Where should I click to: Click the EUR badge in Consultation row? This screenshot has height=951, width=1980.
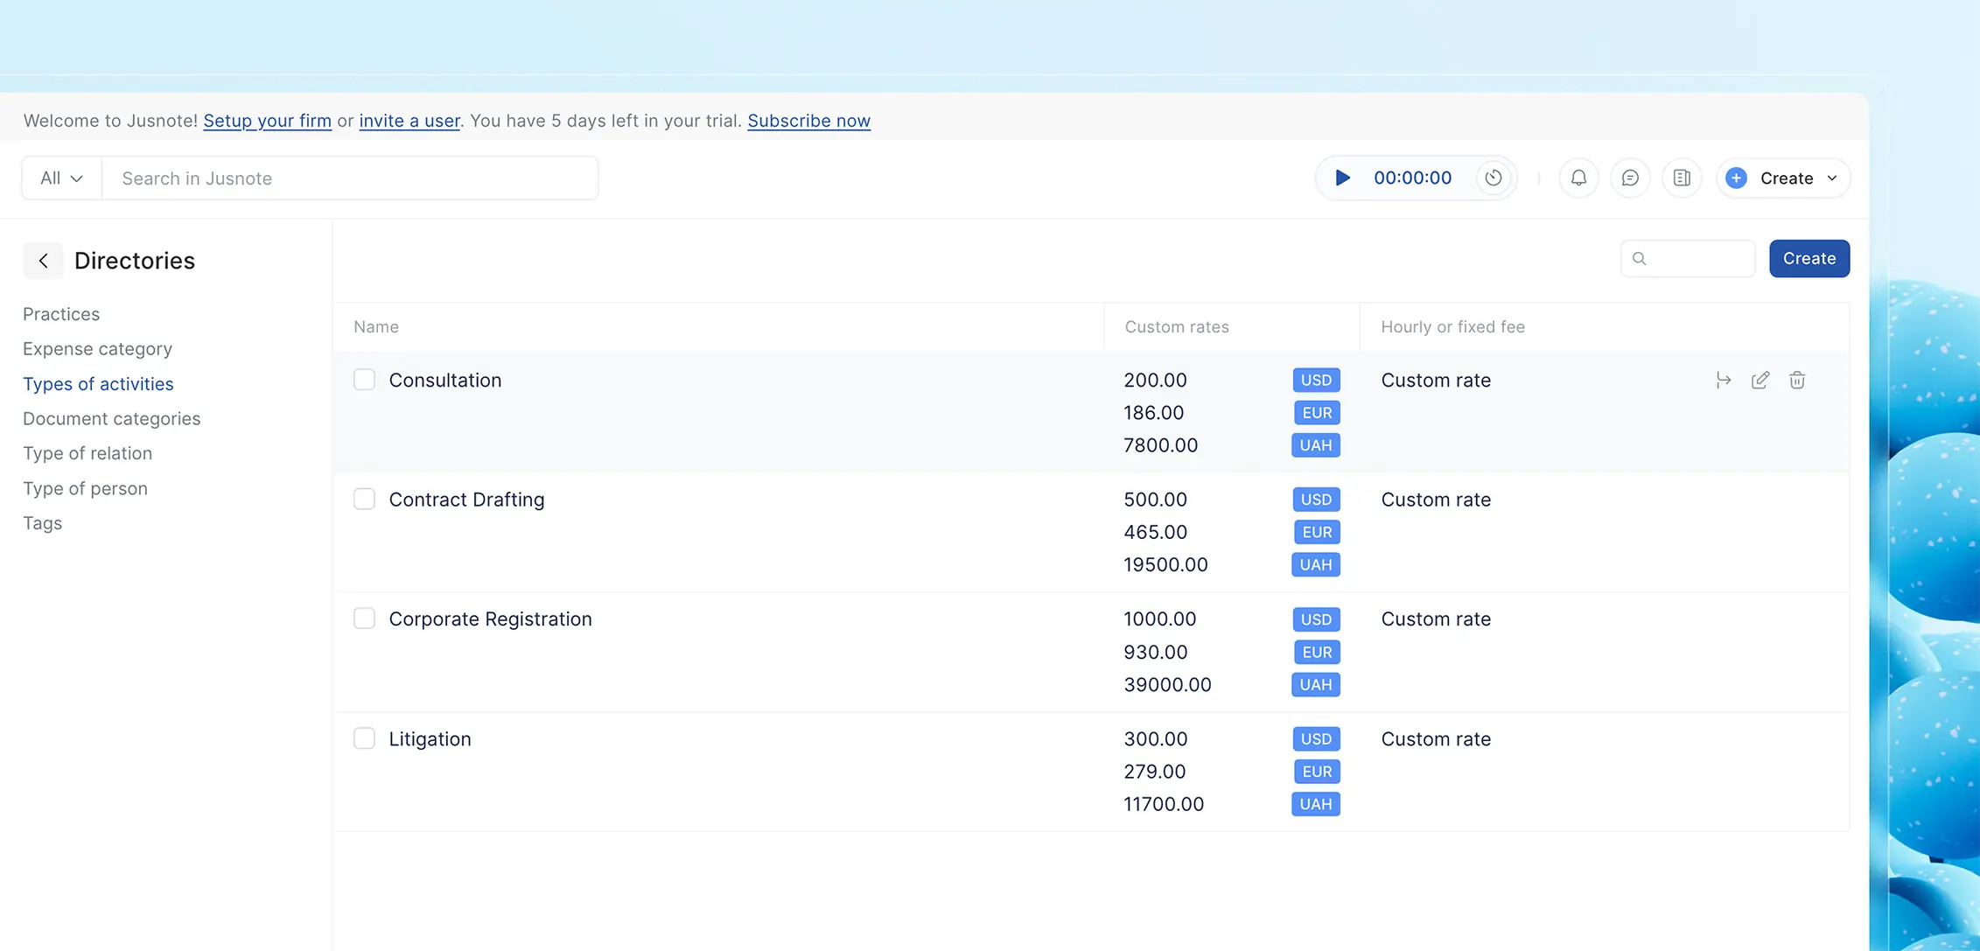[1317, 412]
